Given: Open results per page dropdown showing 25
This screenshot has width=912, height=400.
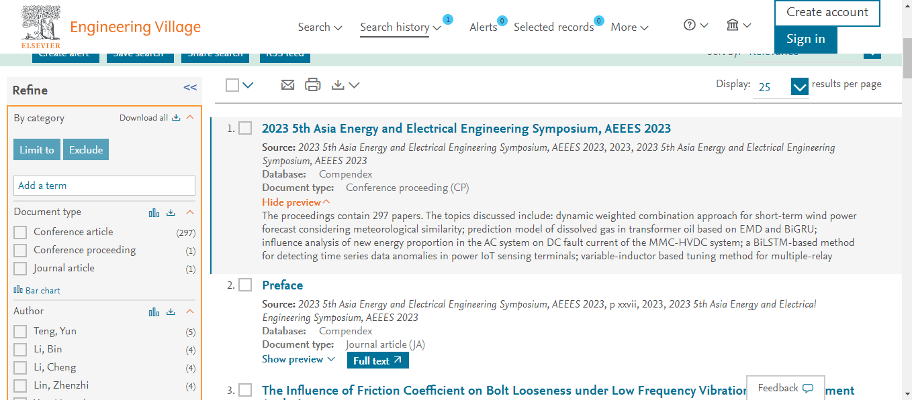Looking at the screenshot, I should coord(800,86).
